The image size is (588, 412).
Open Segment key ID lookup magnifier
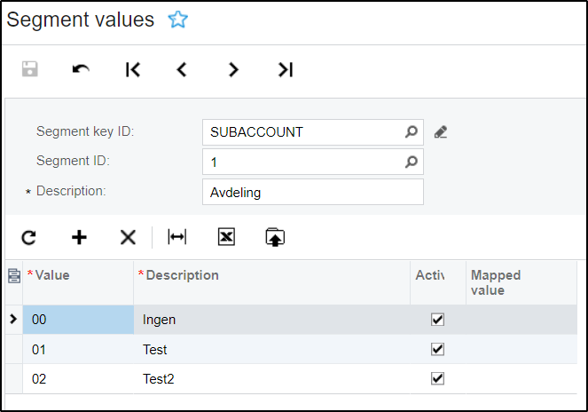click(411, 132)
